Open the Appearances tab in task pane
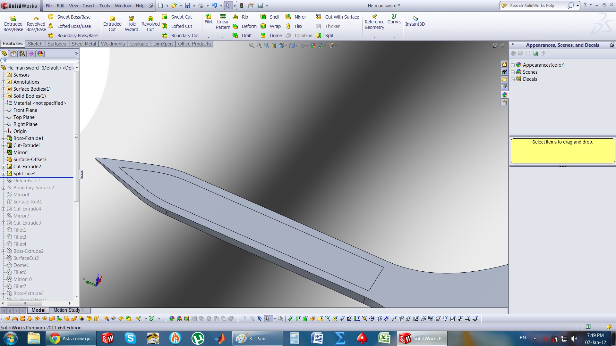Viewport: 616px width, 346px height. coord(505,95)
